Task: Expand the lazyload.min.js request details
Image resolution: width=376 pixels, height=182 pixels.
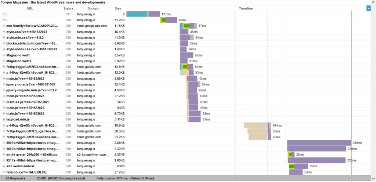Action: click(4, 119)
